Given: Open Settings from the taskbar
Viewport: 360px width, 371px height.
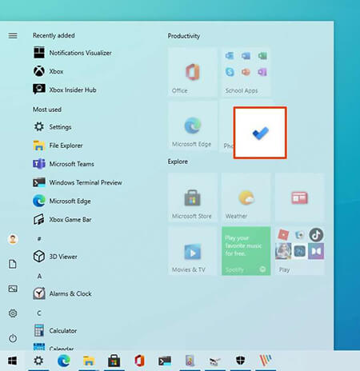Looking at the screenshot, I should 38,361.
